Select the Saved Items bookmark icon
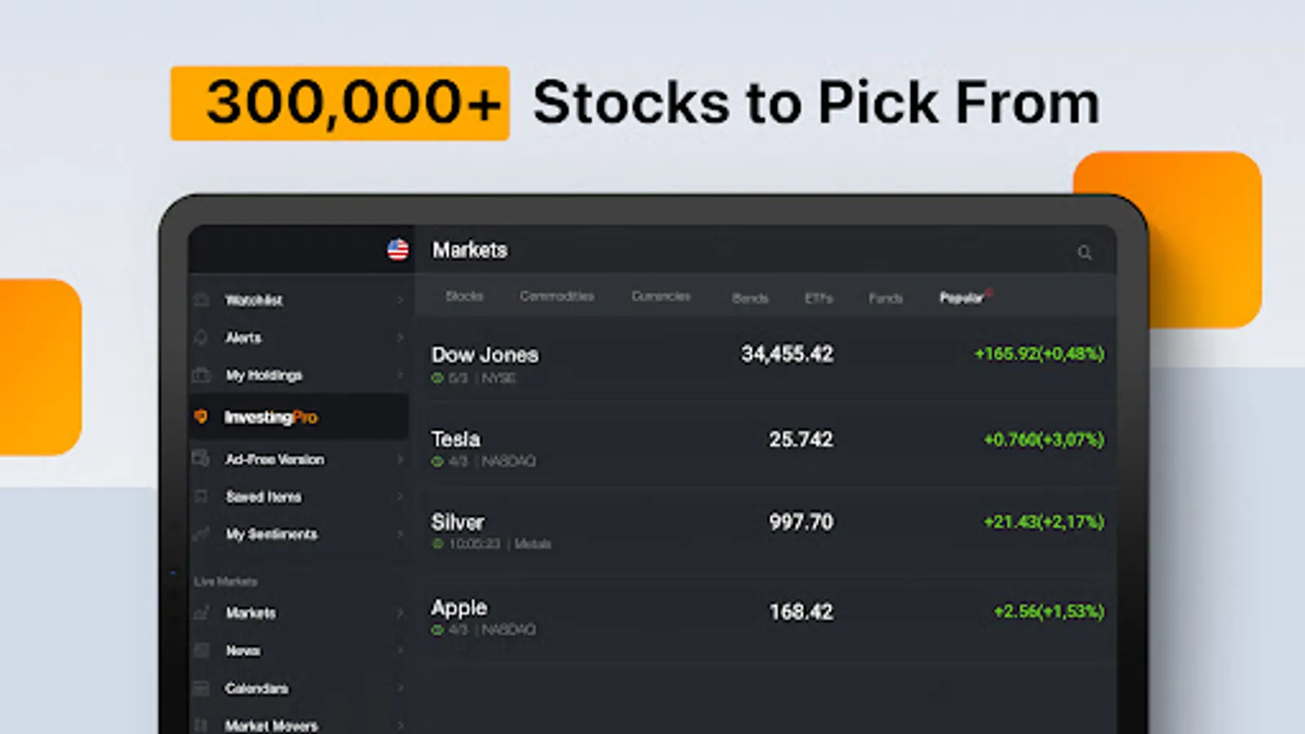 click(201, 496)
